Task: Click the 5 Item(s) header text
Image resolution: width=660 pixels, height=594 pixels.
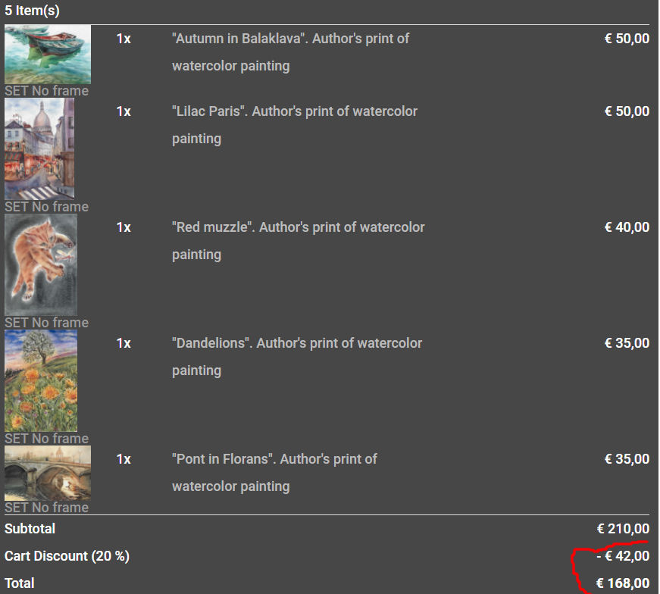Action: (x=32, y=11)
